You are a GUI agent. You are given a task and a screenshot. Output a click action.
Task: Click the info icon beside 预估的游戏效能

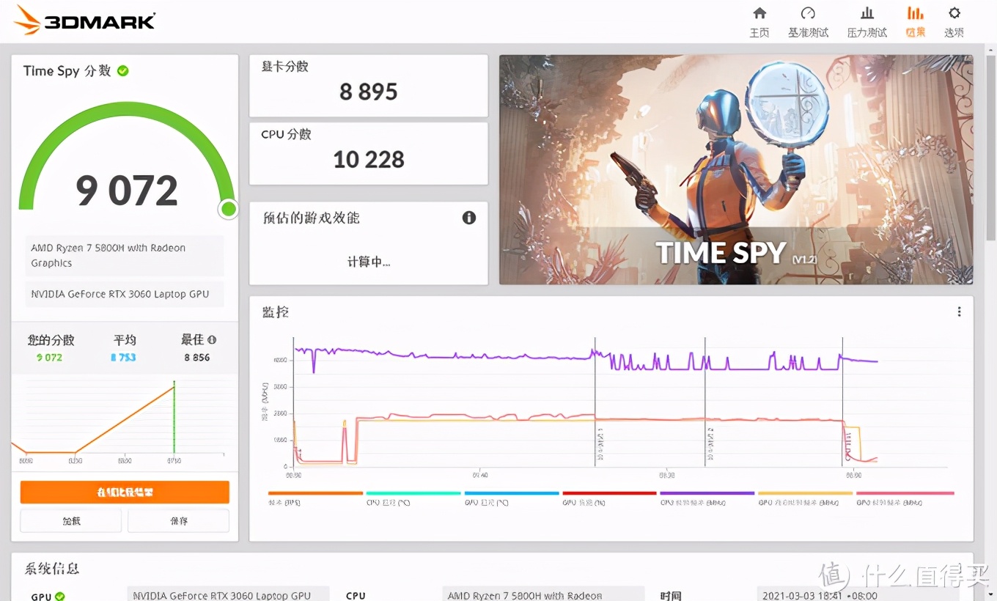469,218
